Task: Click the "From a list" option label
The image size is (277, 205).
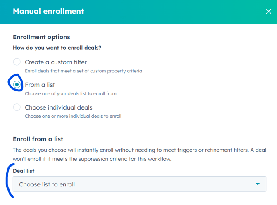Action: [40, 85]
